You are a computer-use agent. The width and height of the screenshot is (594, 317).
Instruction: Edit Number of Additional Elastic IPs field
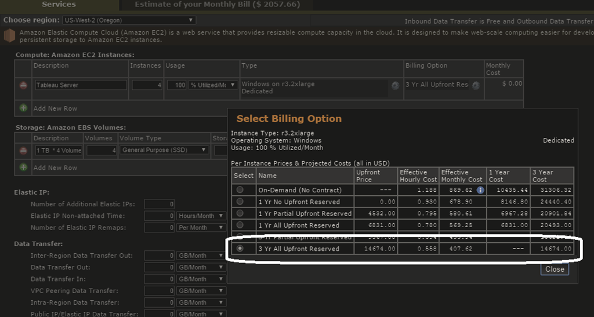(x=159, y=204)
